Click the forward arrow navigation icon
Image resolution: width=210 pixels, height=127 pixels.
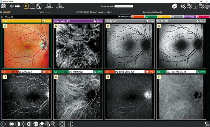pyautogui.click(x=18, y=6)
